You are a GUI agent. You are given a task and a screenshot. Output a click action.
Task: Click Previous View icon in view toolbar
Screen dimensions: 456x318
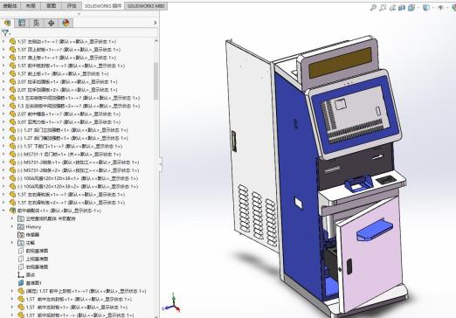(x=392, y=8)
